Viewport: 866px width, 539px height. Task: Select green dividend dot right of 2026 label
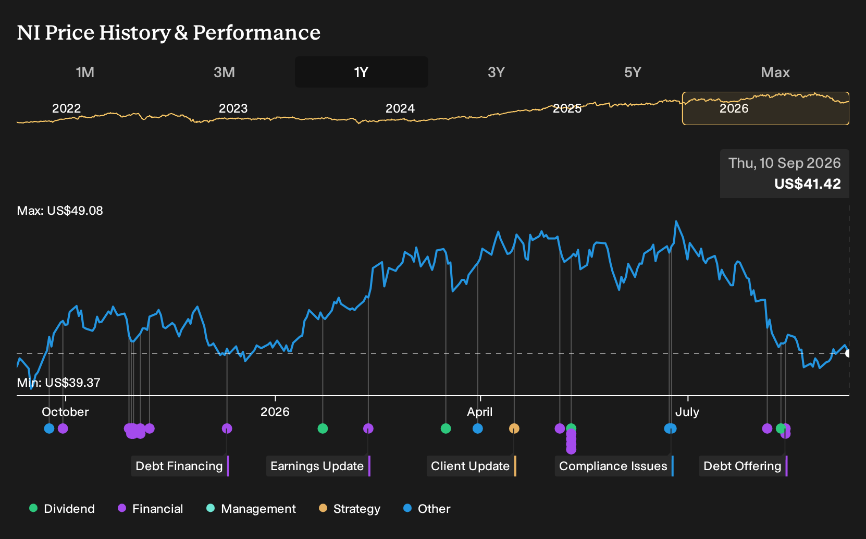(x=323, y=428)
